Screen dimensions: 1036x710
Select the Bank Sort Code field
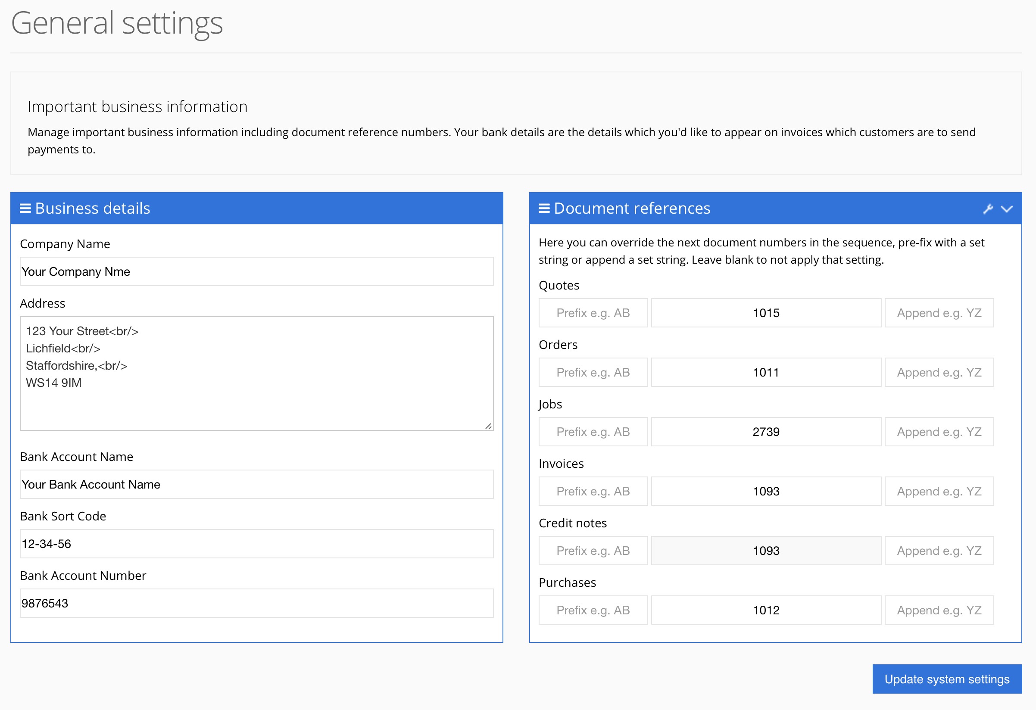256,543
